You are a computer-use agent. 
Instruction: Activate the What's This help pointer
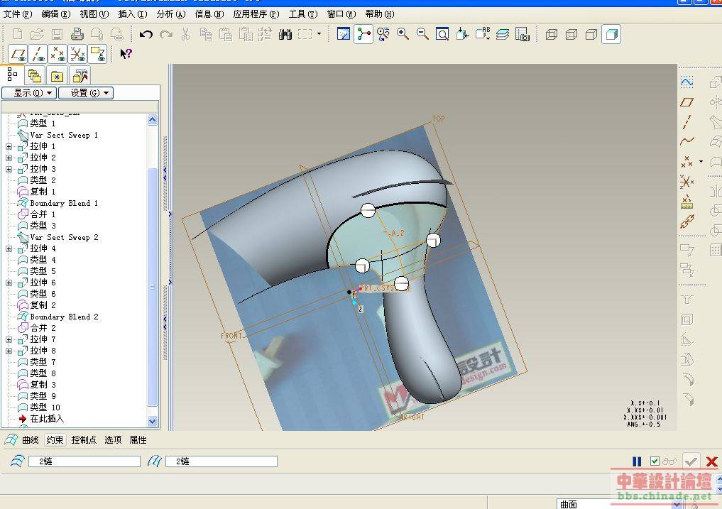[126, 54]
